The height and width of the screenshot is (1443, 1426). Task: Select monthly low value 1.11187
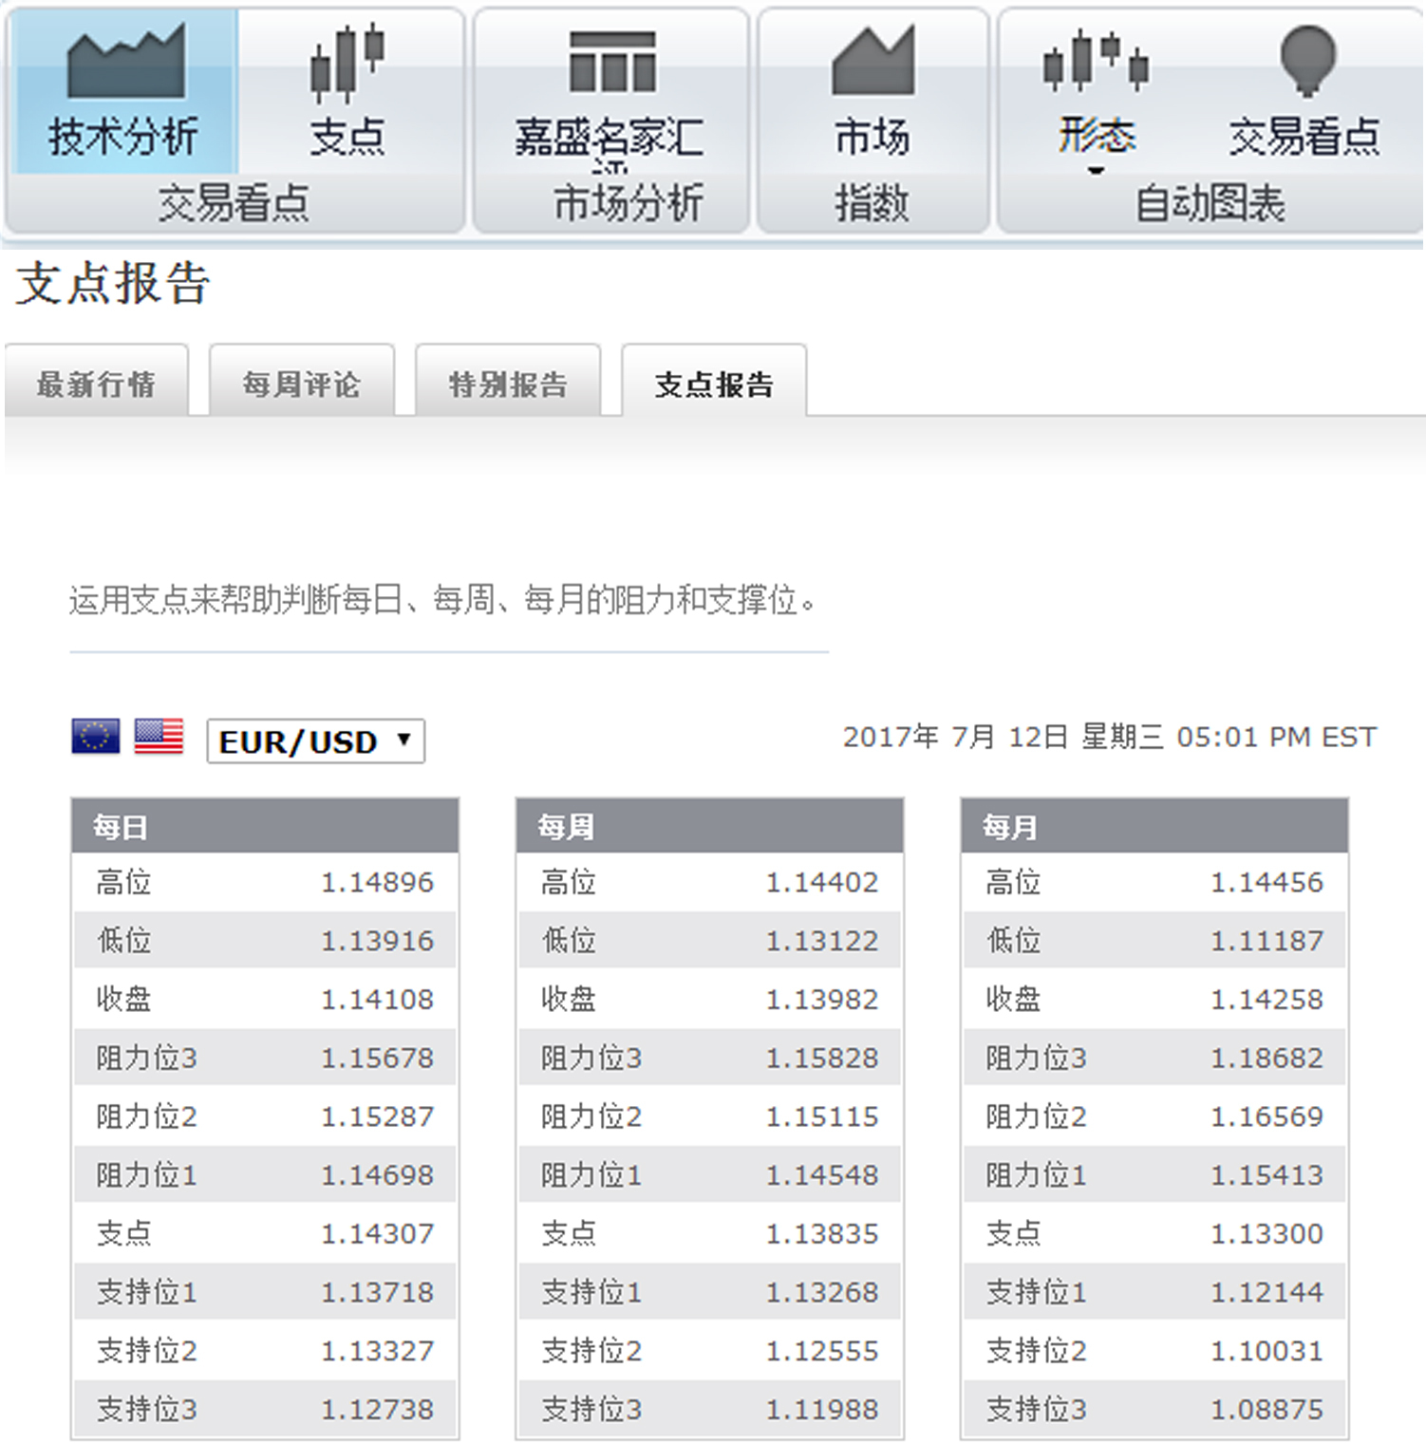[1267, 941]
